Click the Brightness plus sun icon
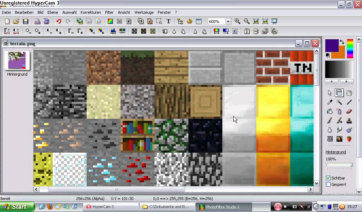This screenshot has width=362, height=212. 37,31
